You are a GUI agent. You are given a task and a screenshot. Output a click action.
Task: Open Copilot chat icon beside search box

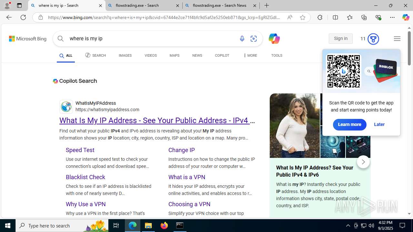(x=274, y=39)
